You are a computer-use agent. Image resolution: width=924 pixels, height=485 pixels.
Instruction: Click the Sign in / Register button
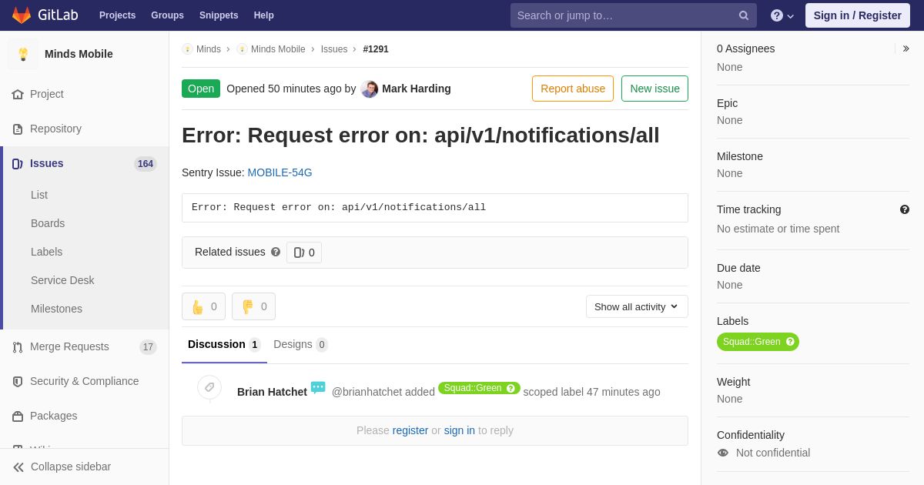[858, 15]
